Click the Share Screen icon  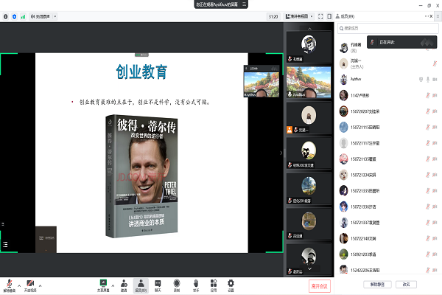click(103, 285)
